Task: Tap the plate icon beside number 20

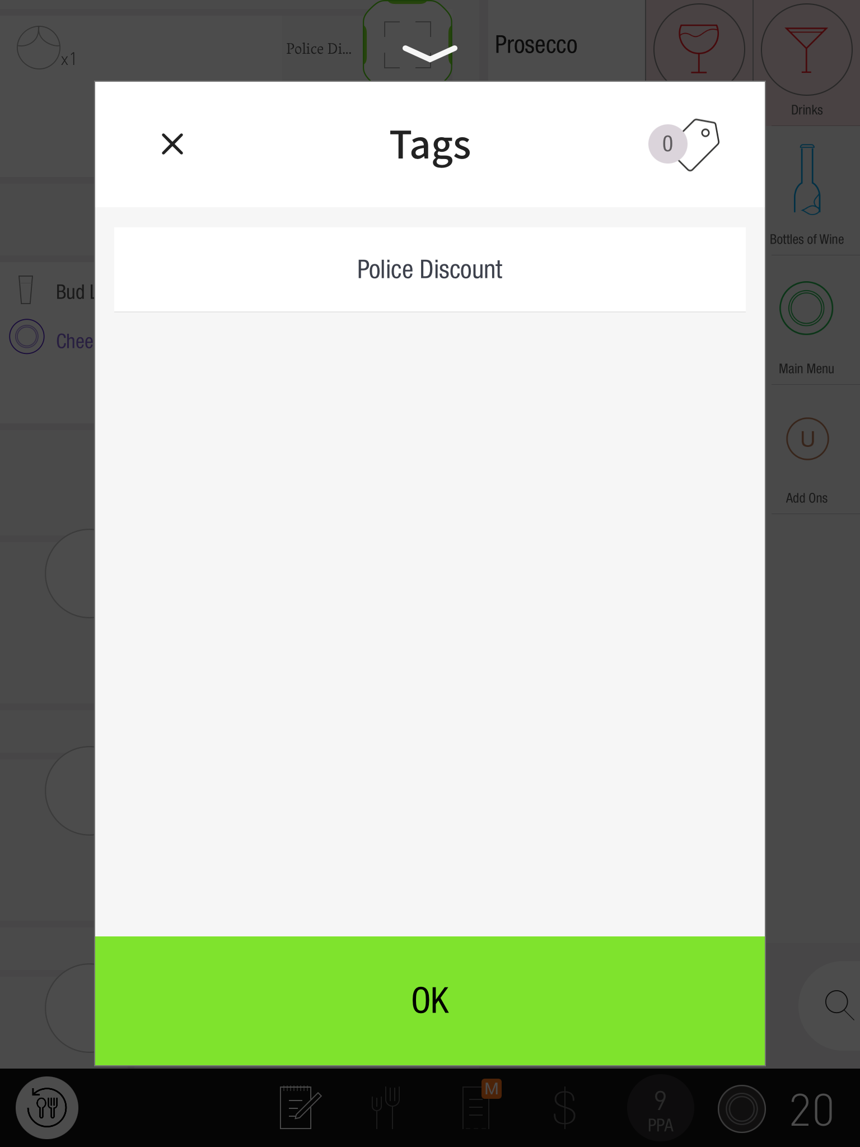Action: click(741, 1109)
